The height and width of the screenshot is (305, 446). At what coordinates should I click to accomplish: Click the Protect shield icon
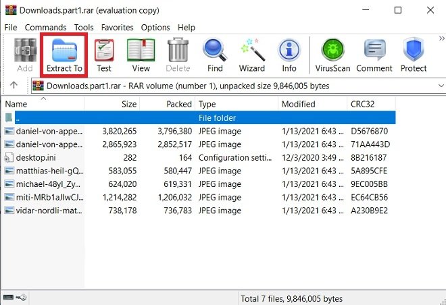(414, 50)
